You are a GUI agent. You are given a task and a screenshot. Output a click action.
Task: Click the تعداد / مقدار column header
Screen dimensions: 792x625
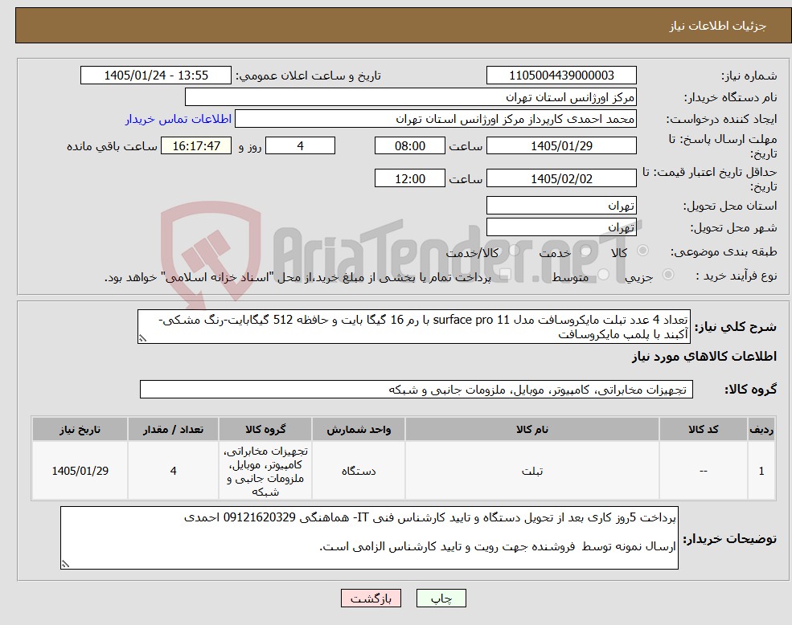(x=173, y=429)
